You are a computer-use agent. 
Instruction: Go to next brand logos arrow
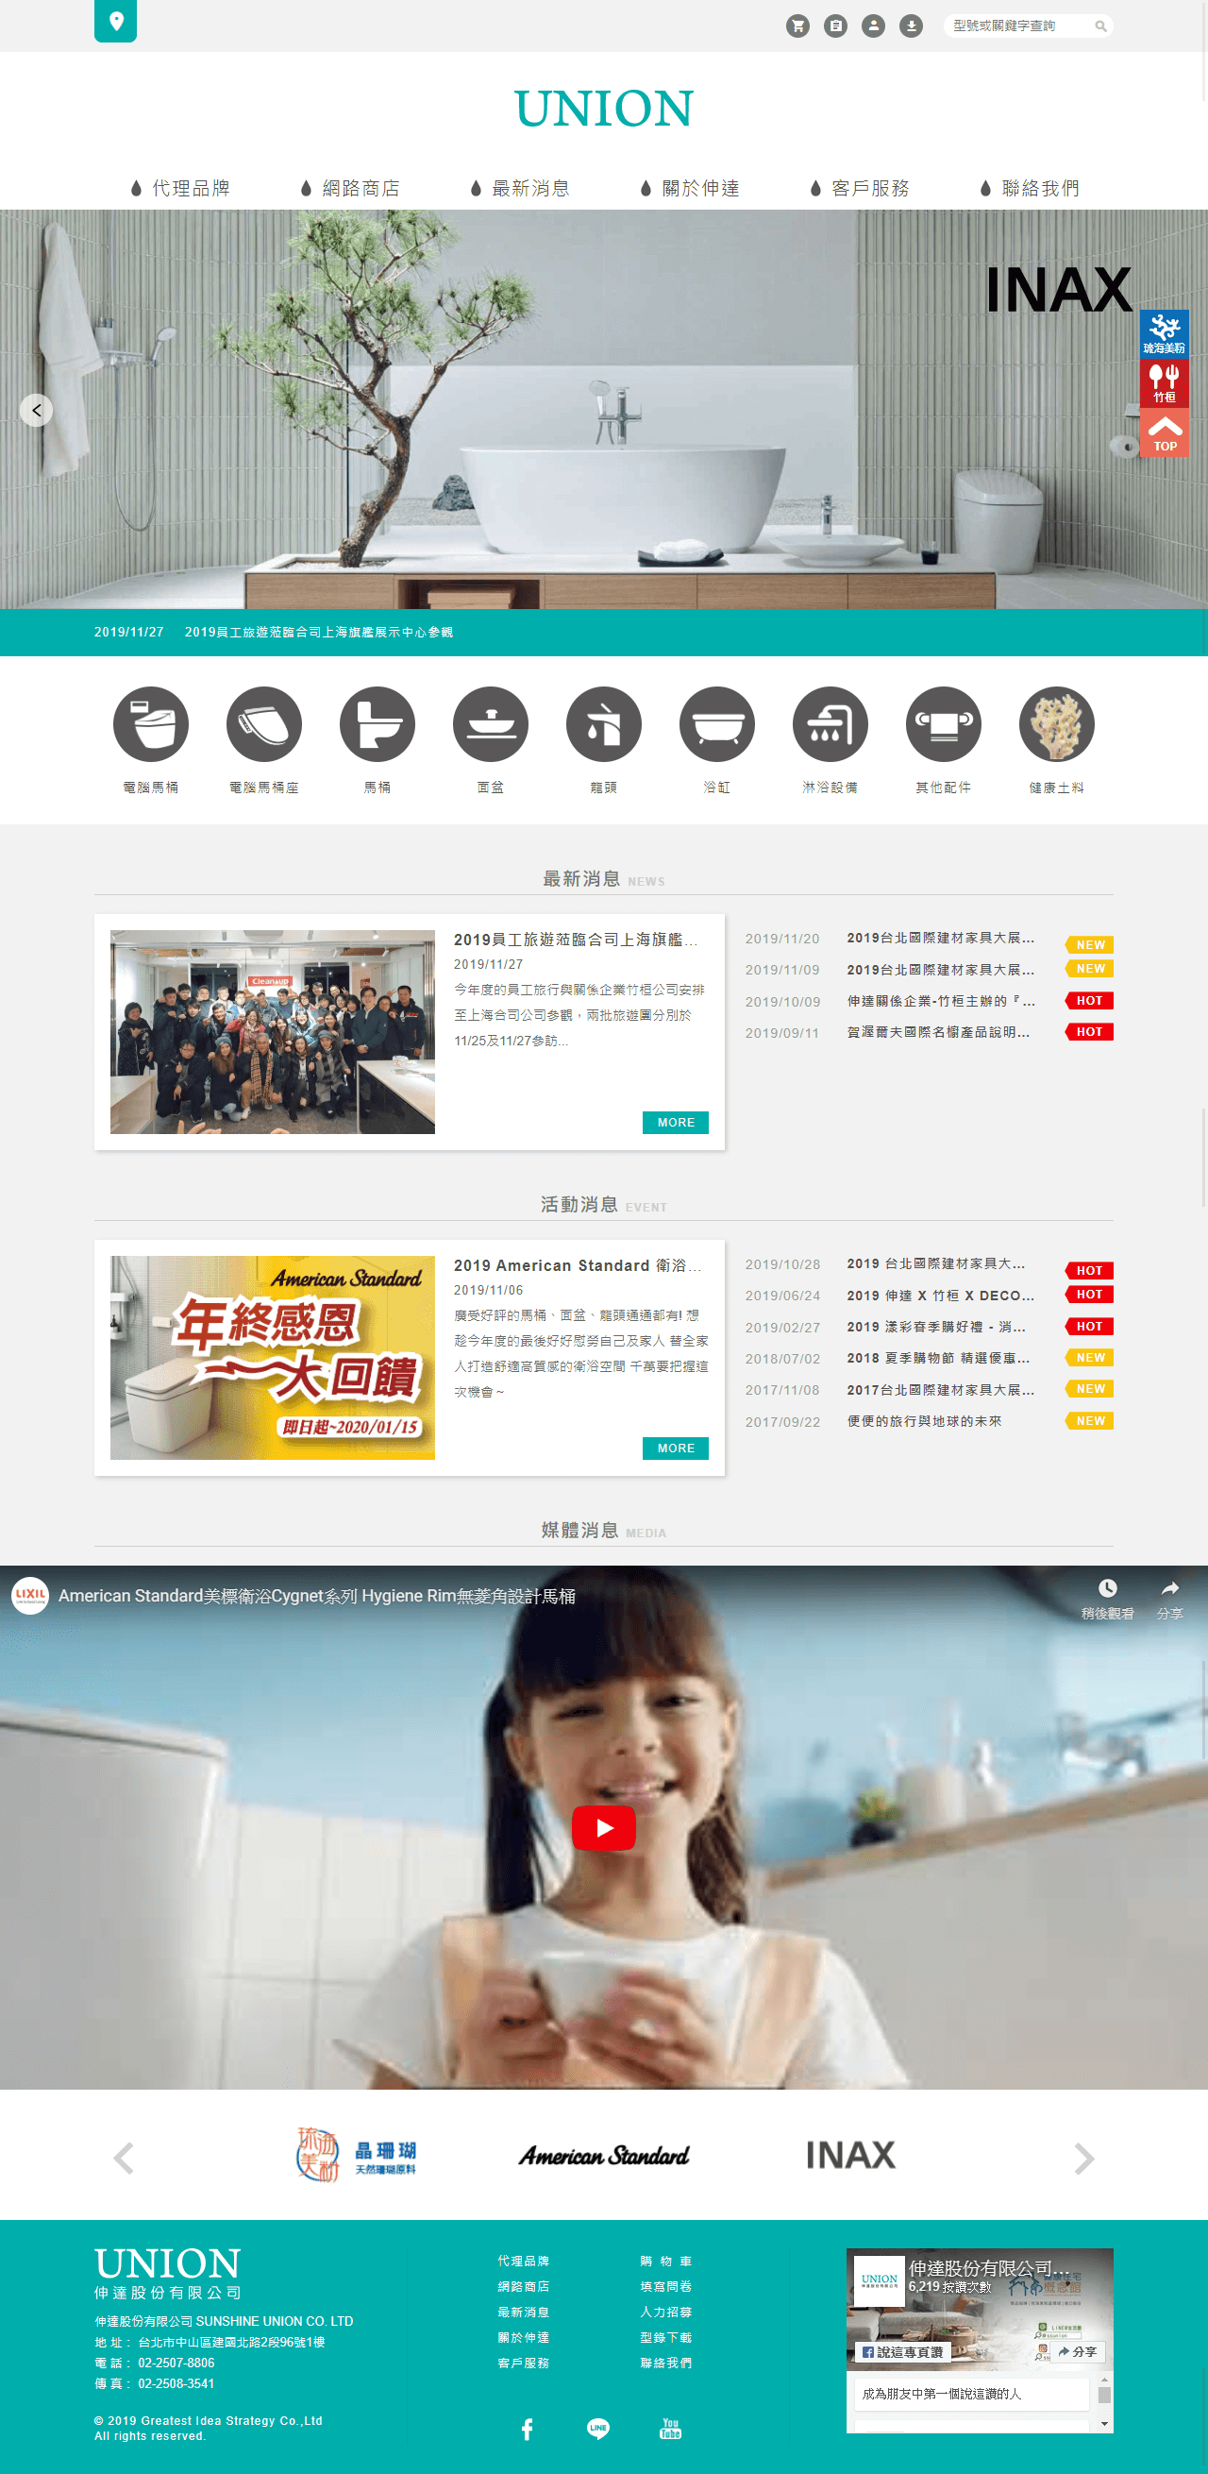pos(1084,2158)
